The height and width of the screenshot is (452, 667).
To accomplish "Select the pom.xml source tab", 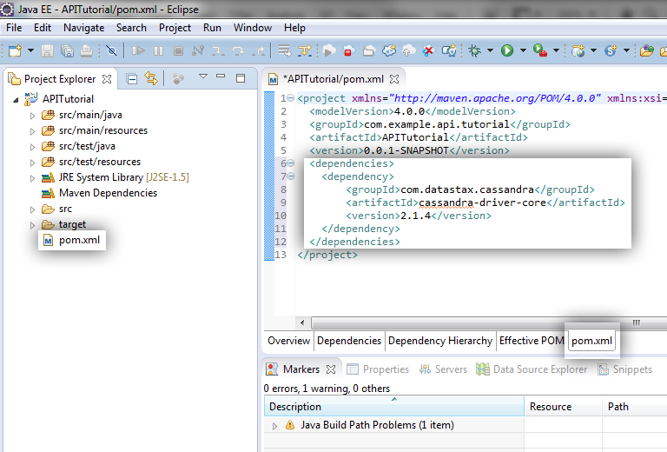I will (x=591, y=341).
